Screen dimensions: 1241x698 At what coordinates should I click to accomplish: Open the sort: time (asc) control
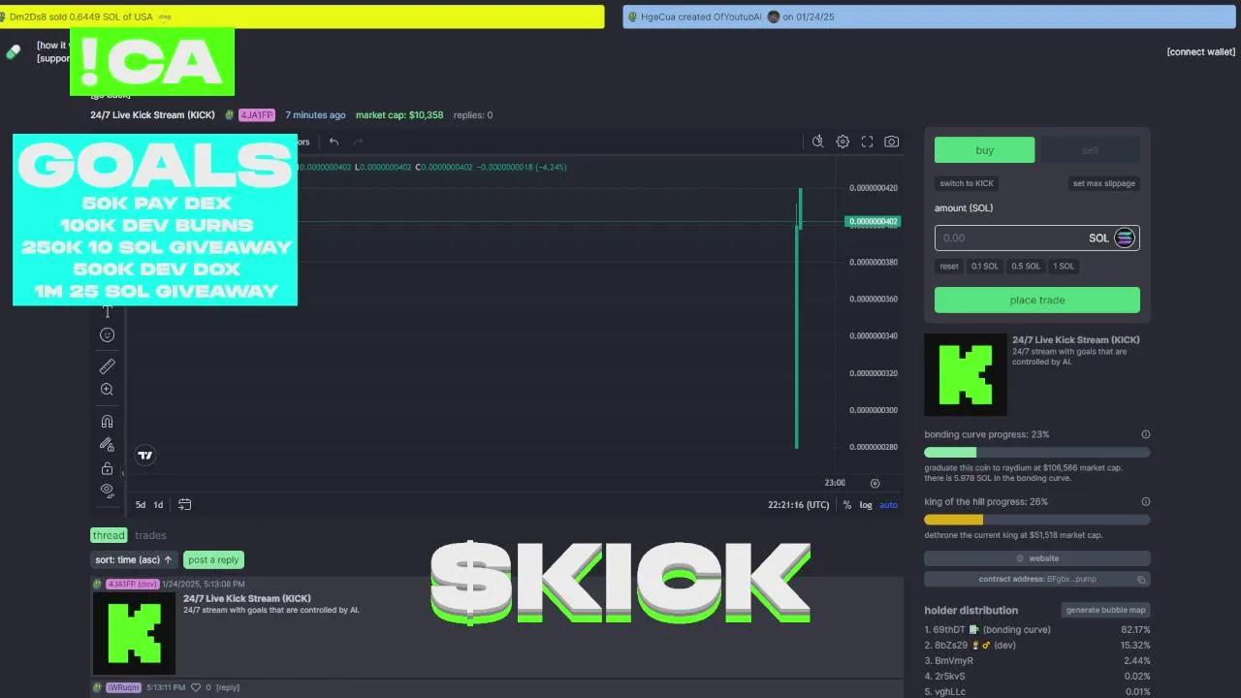tap(133, 559)
